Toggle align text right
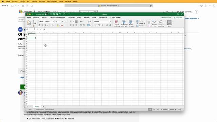 (x=76, y=25)
